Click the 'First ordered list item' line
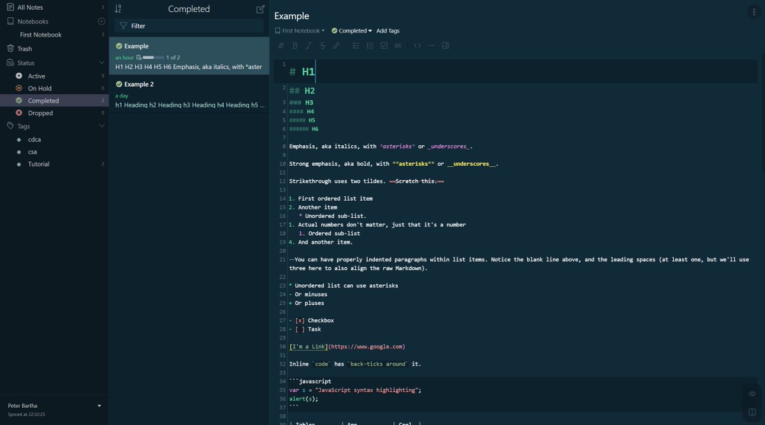This screenshot has height=425, width=765. (x=331, y=198)
